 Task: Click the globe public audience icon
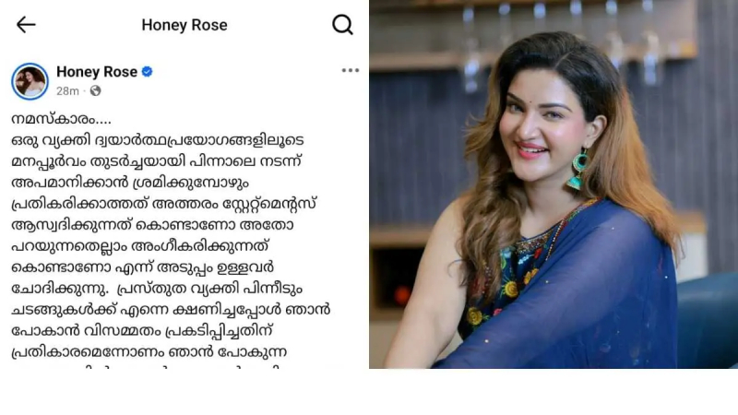pos(96,90)
